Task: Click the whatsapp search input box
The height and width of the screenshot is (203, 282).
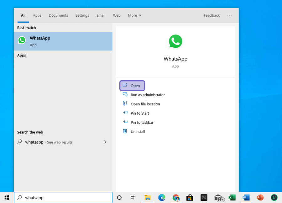Action: click(x=63, y=198)
